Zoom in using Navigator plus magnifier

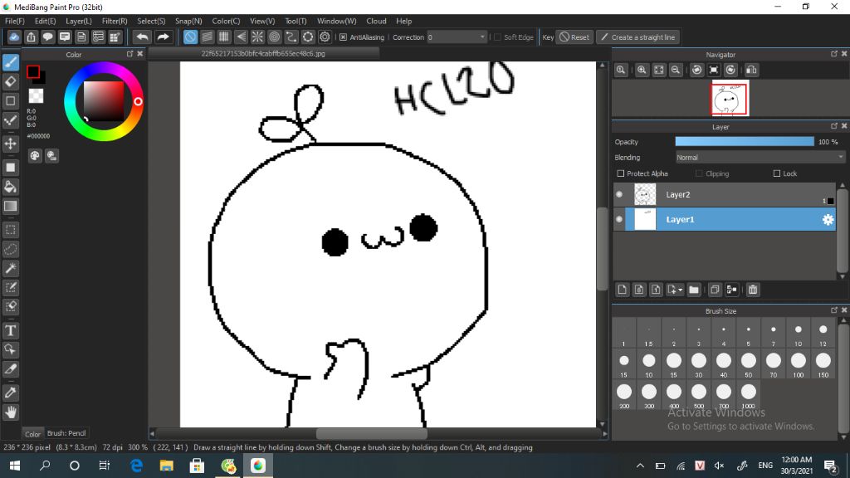pyautogui.click(x=642, y=70)
